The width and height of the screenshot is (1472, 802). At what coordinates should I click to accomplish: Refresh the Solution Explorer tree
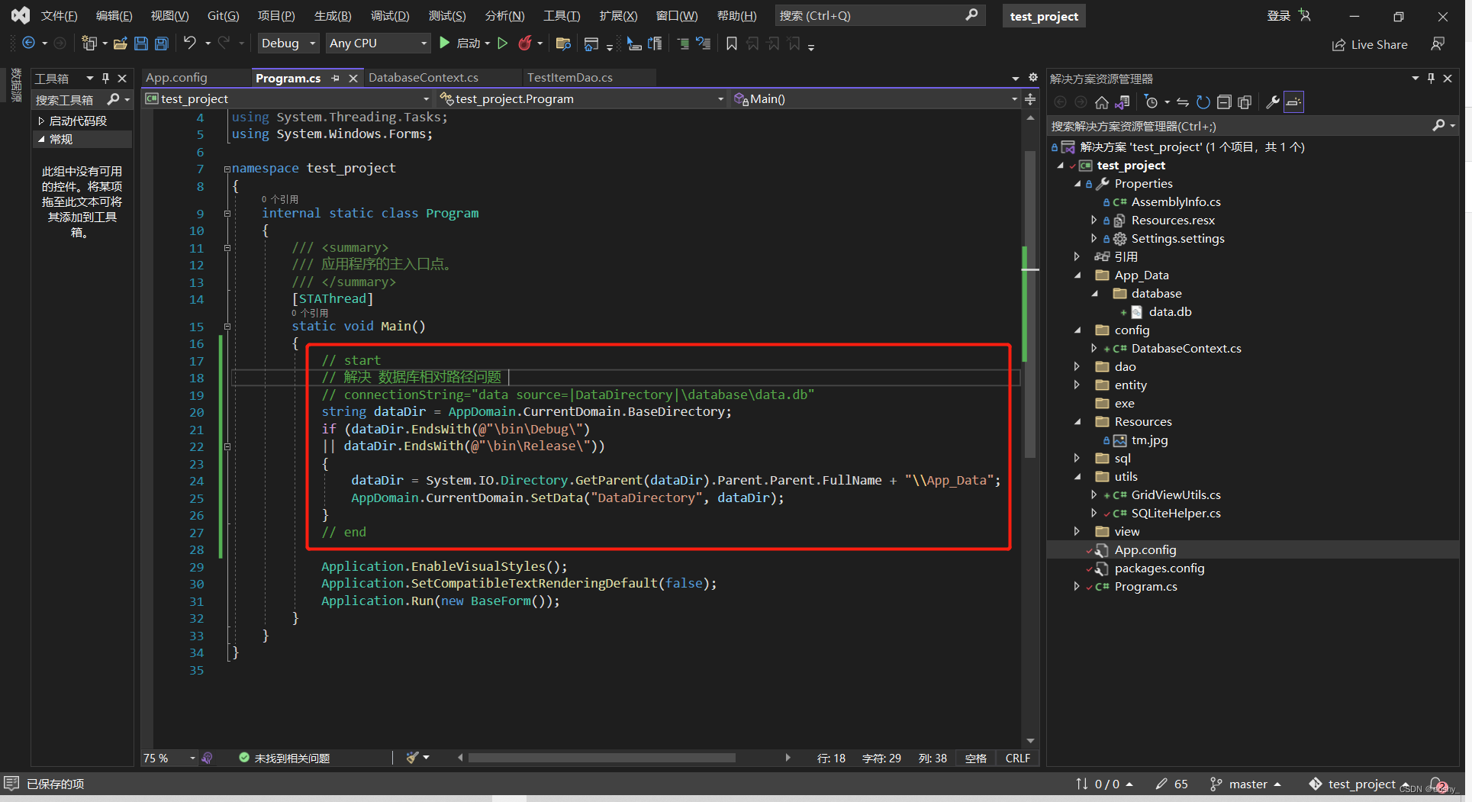(1203, 102)
